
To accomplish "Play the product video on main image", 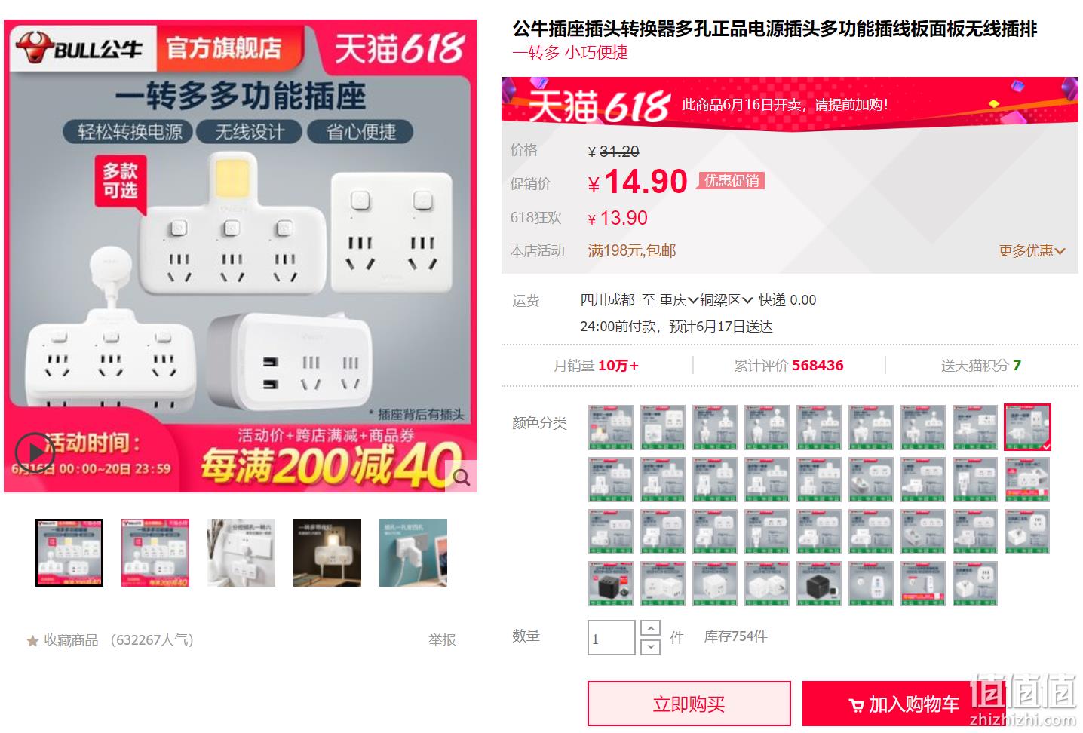I will (x=35, y=452).
